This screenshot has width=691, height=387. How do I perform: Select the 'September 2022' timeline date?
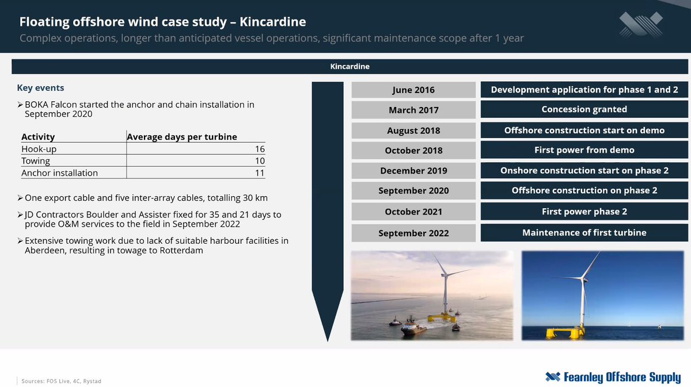413,233
